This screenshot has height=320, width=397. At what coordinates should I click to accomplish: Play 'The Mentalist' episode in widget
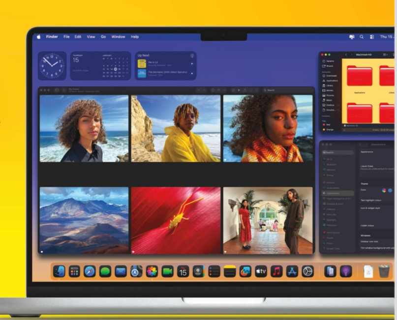tap(192, 73)
